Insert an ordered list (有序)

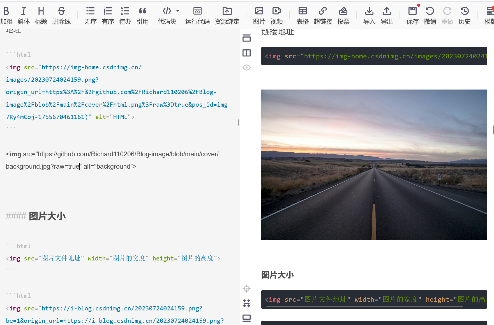(108, 15)
